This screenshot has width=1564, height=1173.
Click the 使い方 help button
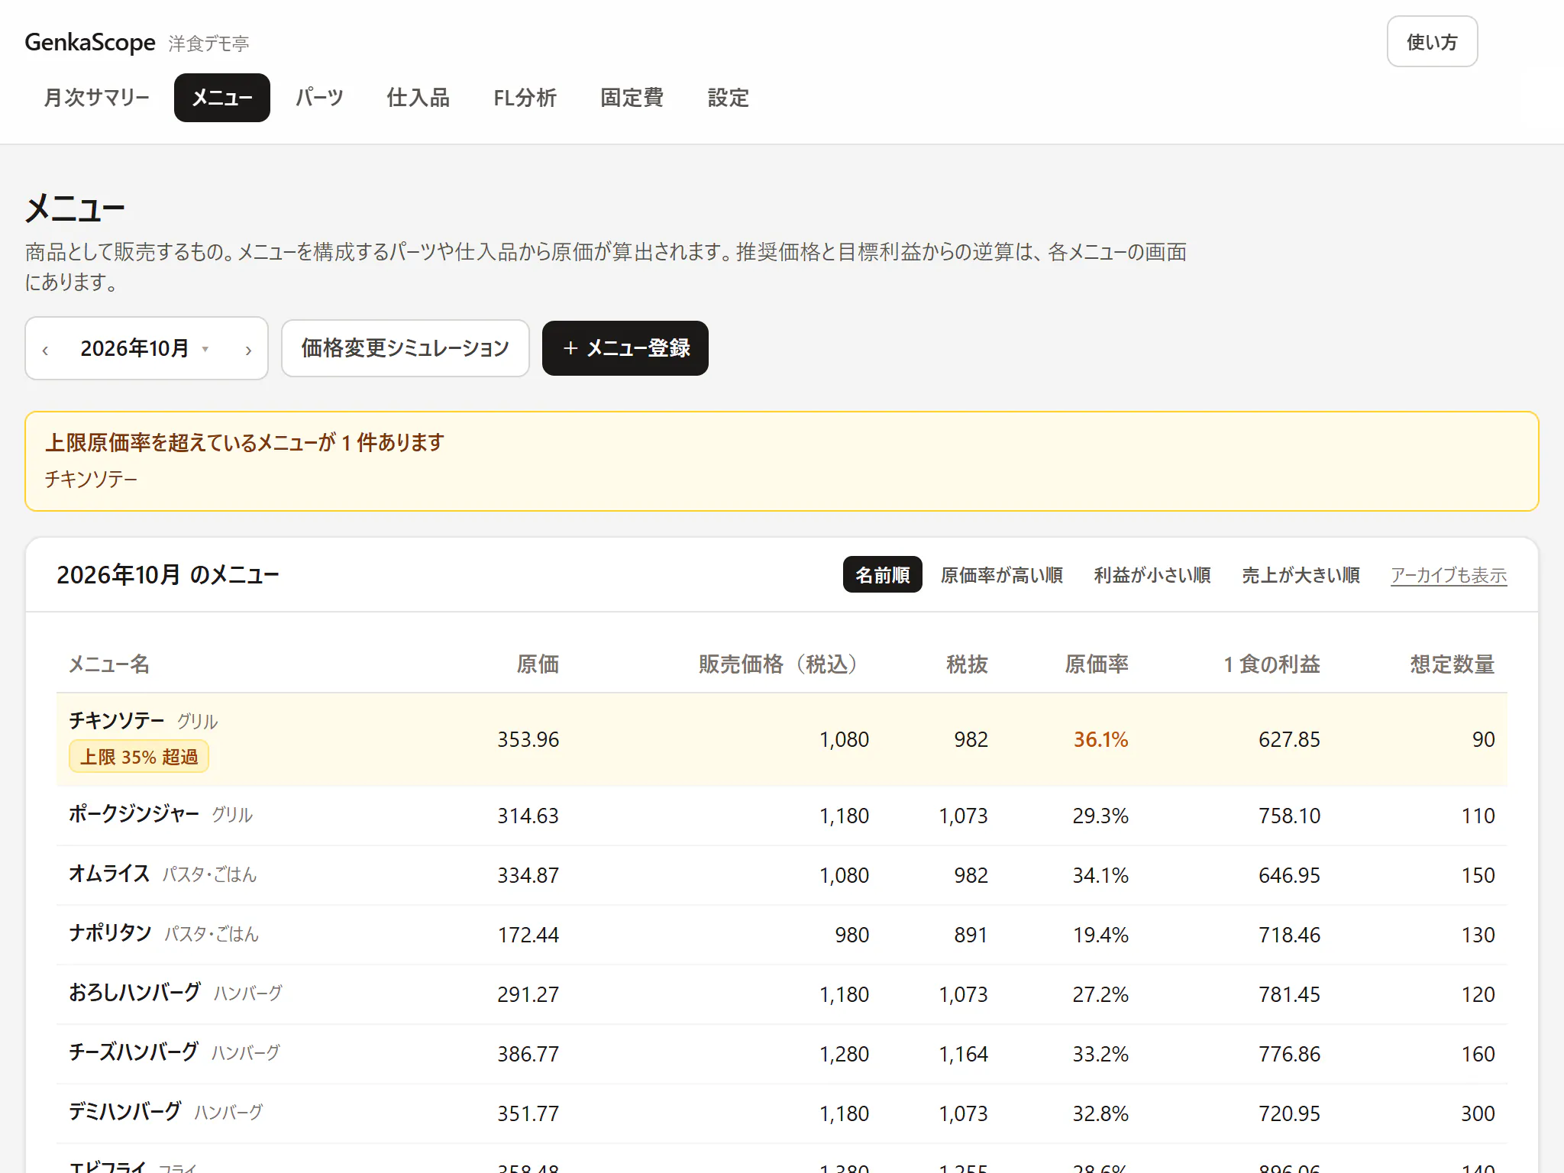click(x=1432, y=41)
